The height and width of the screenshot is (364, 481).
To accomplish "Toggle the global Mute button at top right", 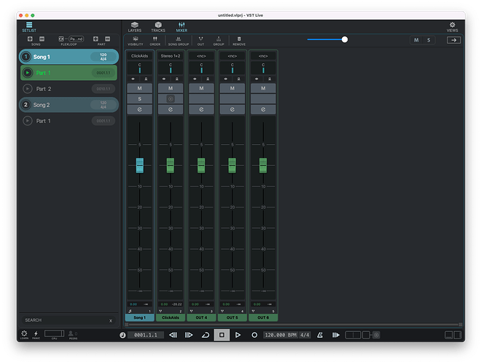I will pyautogui.click(x=416, y=40).
